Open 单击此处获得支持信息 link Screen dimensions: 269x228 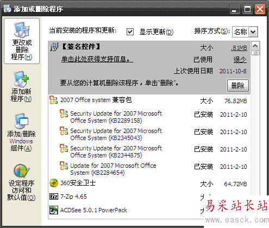point(97,59)
